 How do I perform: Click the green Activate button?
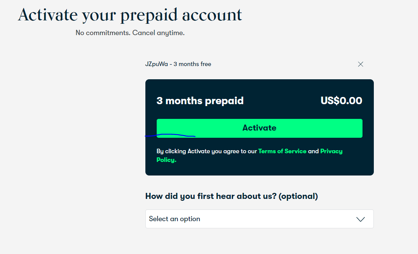click(x=259, y=128)
